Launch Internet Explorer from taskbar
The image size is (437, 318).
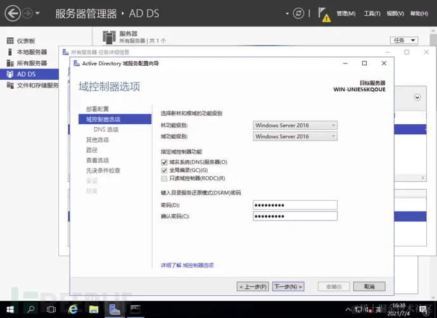(73, 309)
